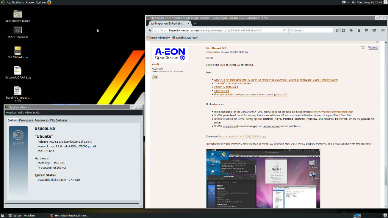Image resolution: width=388 pixels, height=218 pixels.
Task: Open the Re: Kernel 5.3 post title link
Action: click(216, 48)
